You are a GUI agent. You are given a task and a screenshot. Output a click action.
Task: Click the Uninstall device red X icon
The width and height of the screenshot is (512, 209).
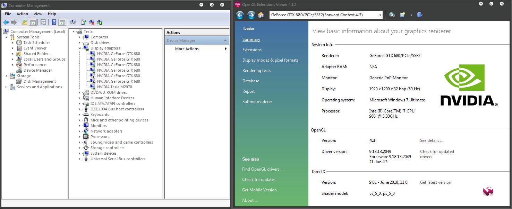92,22
